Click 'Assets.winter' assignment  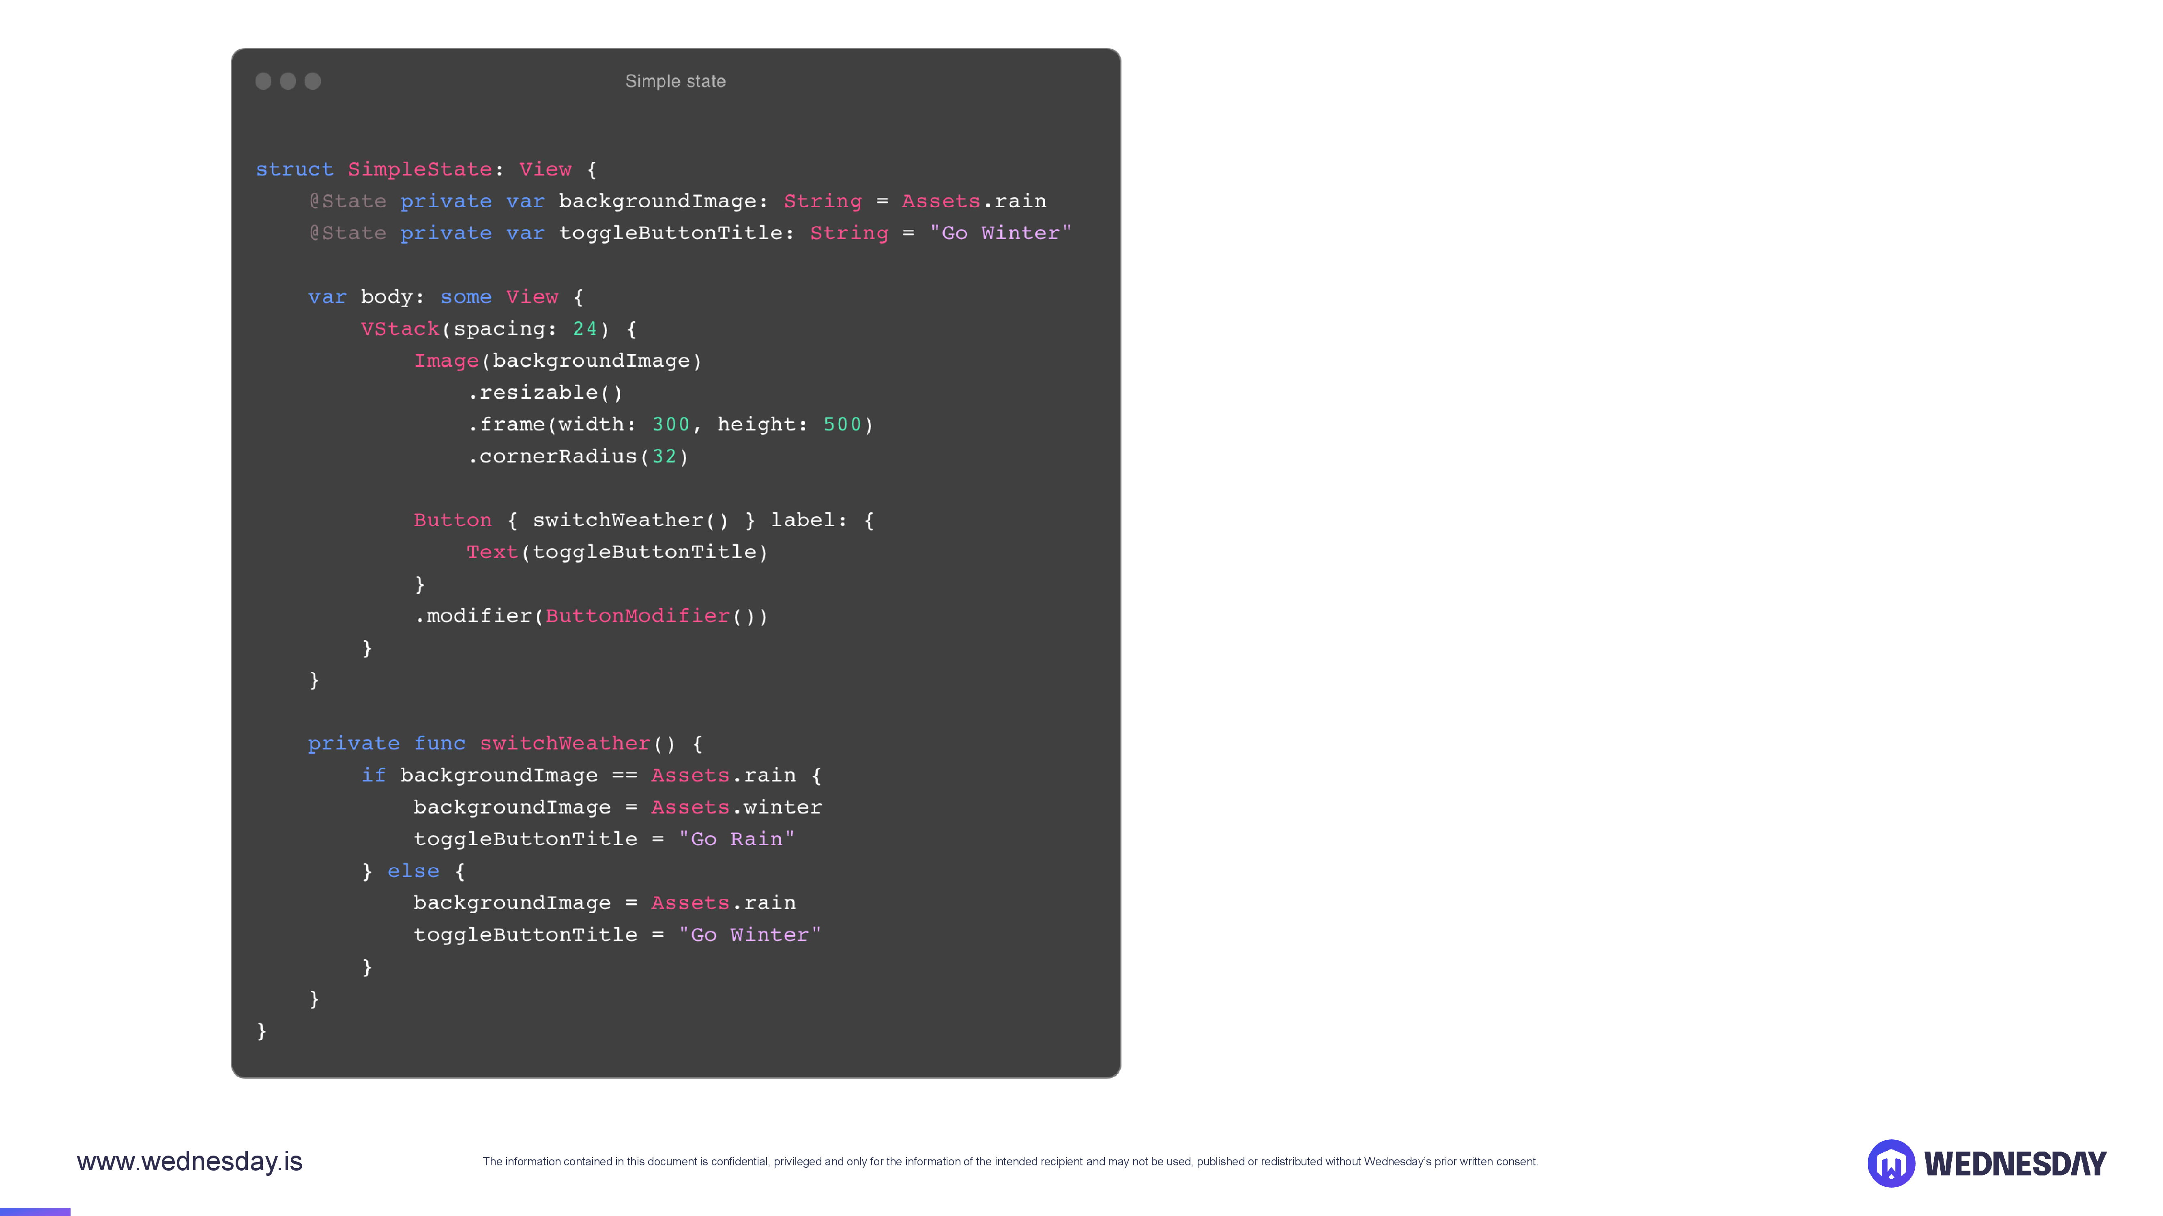point(737,807)
